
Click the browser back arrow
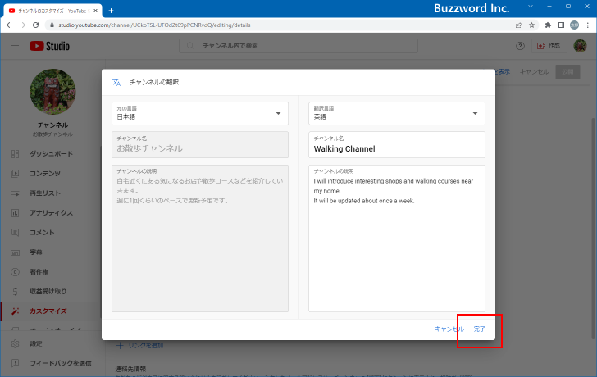[x=10, y=25]
